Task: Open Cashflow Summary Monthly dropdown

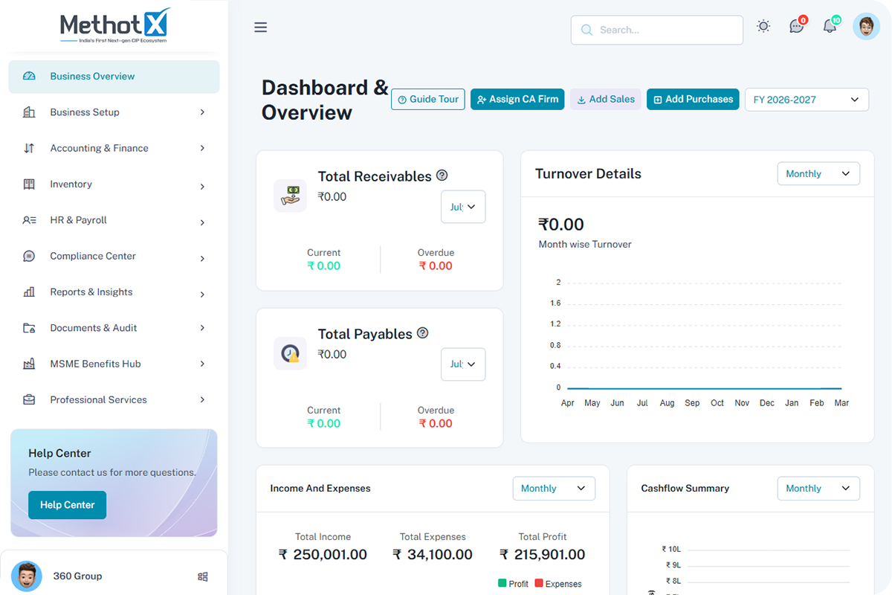Action: [818, 489]
